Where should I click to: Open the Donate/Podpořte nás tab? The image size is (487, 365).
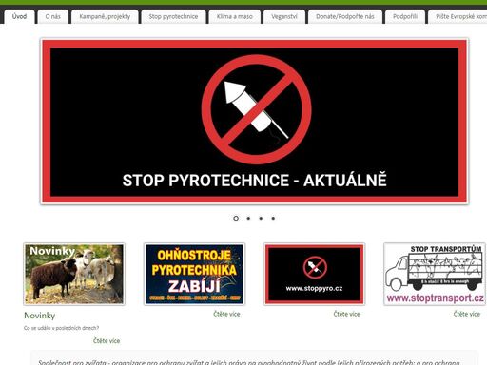(345, 16)
